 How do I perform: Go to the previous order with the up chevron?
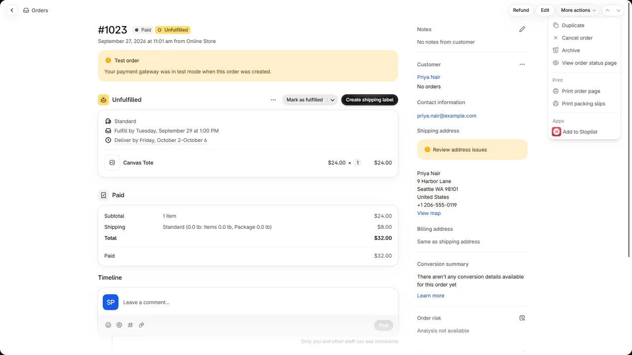(x=608, y=10)
